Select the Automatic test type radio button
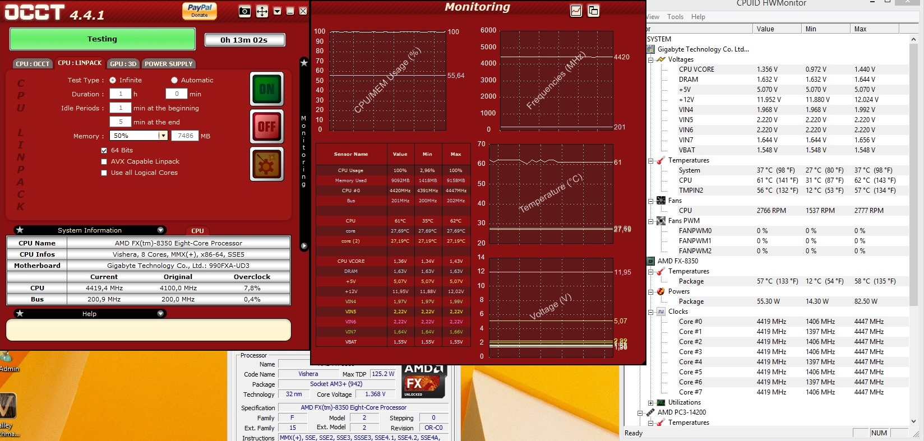Viewport: 924px width, 441px height. (x=174, y=80)
